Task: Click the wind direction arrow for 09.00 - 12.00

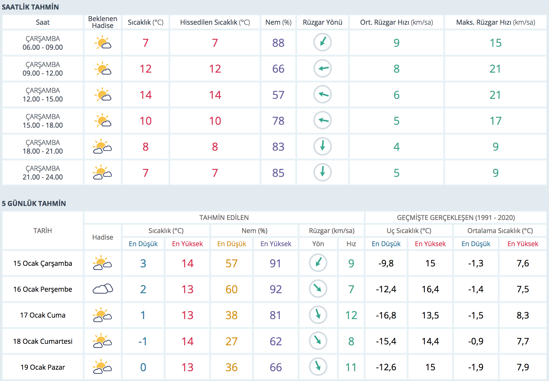Action: coord(322,68)
